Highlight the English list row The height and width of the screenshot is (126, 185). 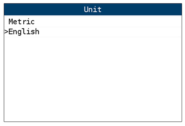[93, 32]
